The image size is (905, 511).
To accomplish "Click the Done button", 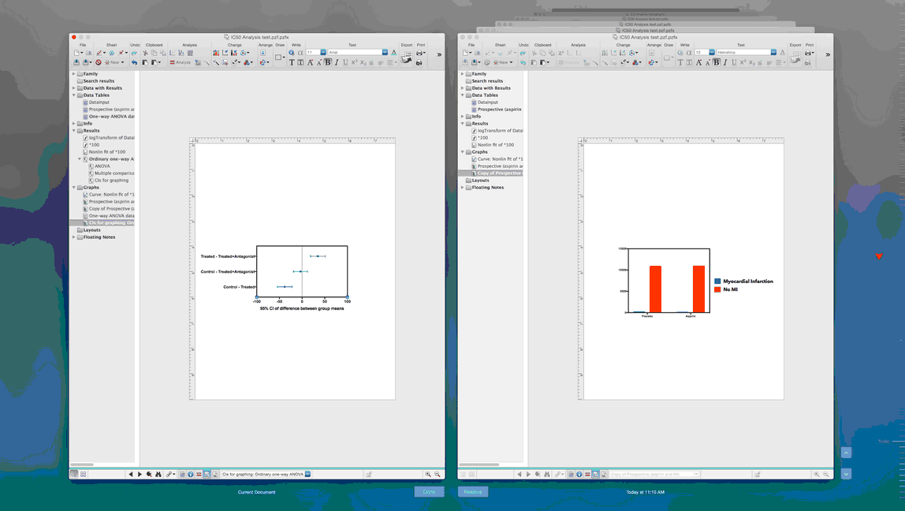I will (429, 491).
